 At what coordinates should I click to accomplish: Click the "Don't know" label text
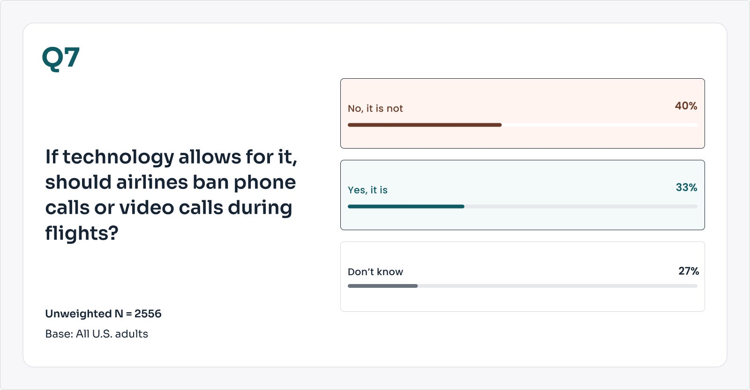[375, 272]
